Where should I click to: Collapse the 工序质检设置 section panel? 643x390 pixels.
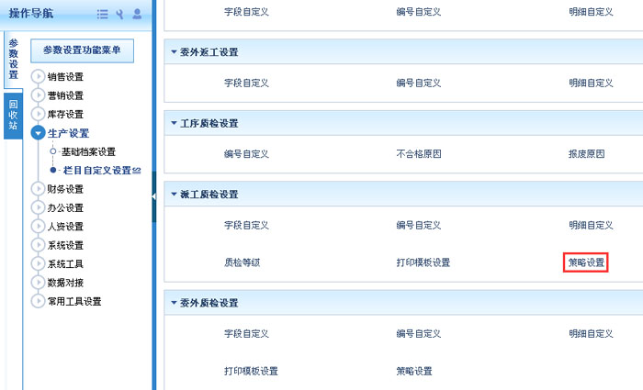click(174, 123)
